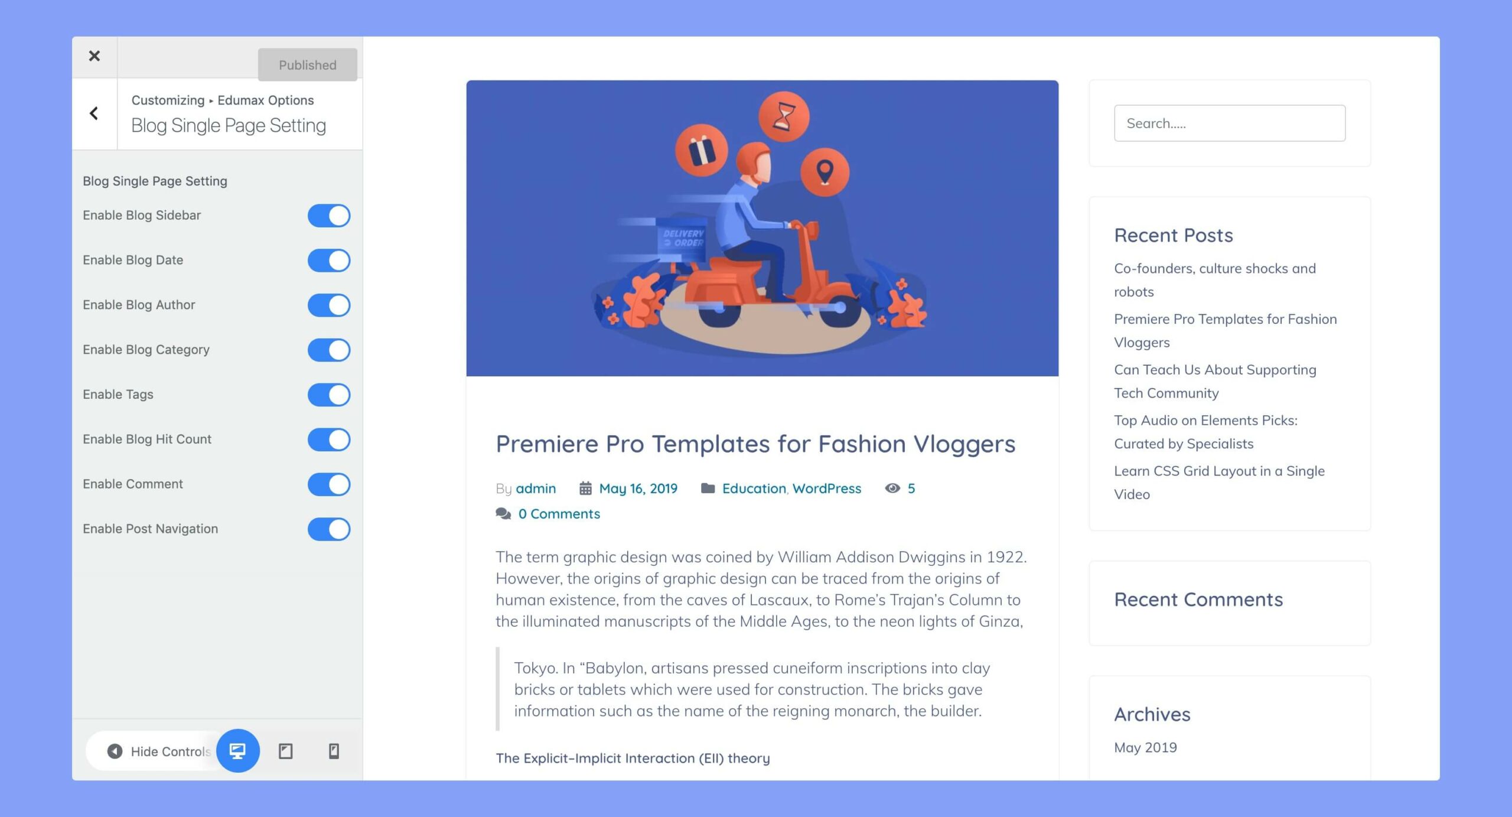Click the hide controls eye icon
This screenshot has width=1512, height=817.
pyautogui.click(x=116, y=751)
